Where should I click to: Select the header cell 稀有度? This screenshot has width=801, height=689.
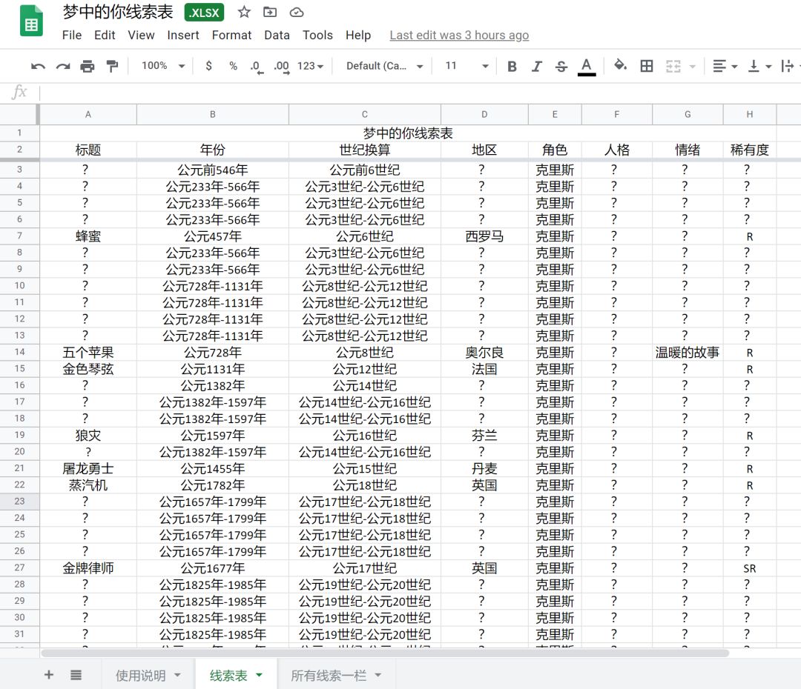pyautogui.click(x=749, y=150)
